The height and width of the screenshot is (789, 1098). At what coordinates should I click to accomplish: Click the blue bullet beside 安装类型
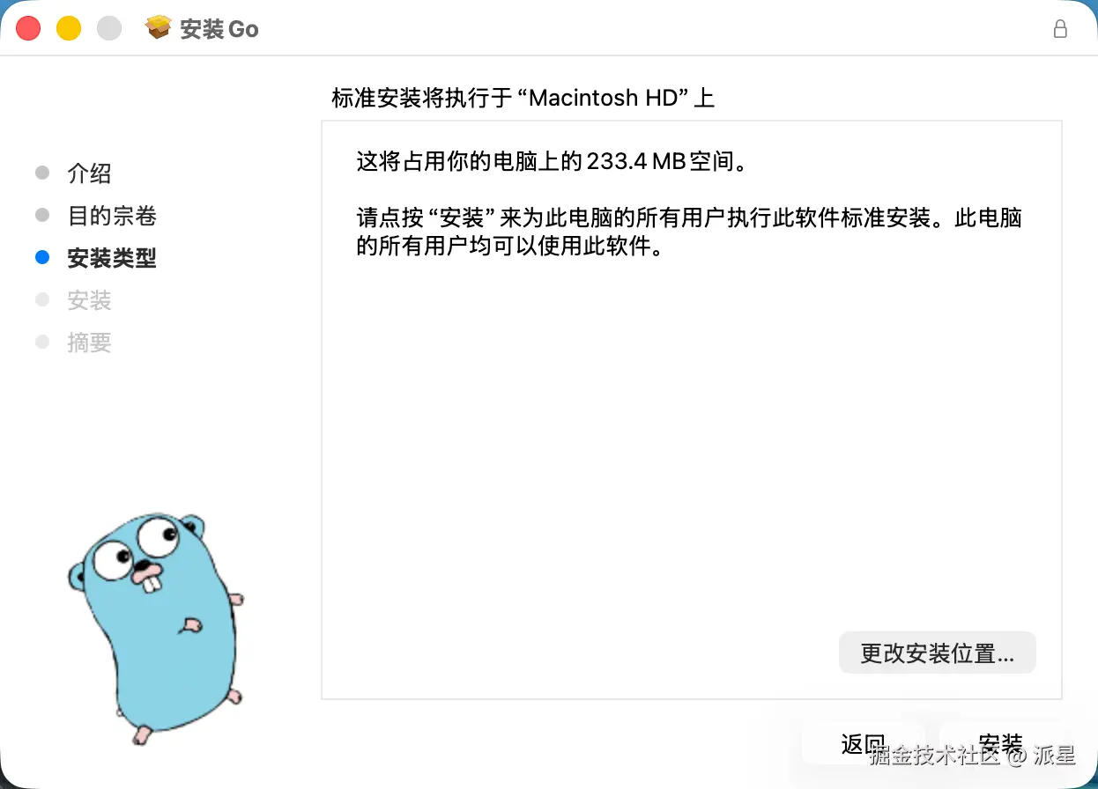tap(42, 258)
